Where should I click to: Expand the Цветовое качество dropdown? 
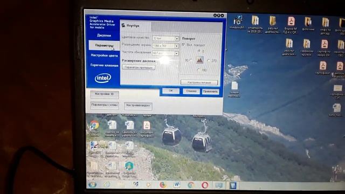[177, 39]
